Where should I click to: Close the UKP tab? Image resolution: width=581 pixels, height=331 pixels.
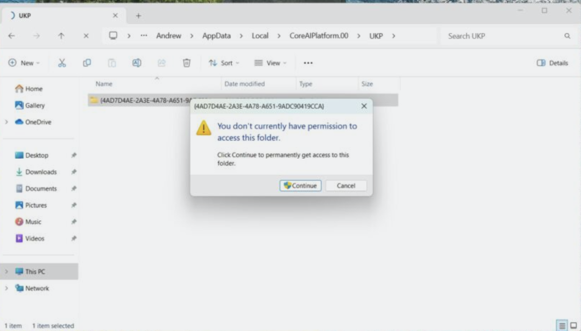point(115,16)
